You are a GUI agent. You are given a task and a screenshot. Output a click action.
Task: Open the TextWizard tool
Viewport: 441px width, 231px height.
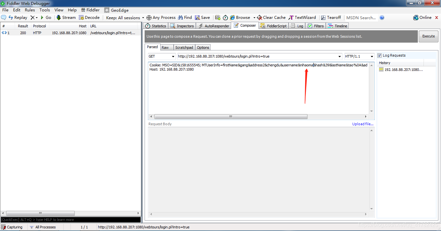302,18
